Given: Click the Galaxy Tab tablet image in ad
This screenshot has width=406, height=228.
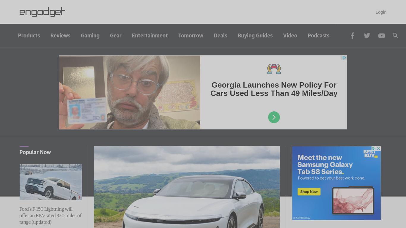Looking at the screenshot, I should 353,200.
